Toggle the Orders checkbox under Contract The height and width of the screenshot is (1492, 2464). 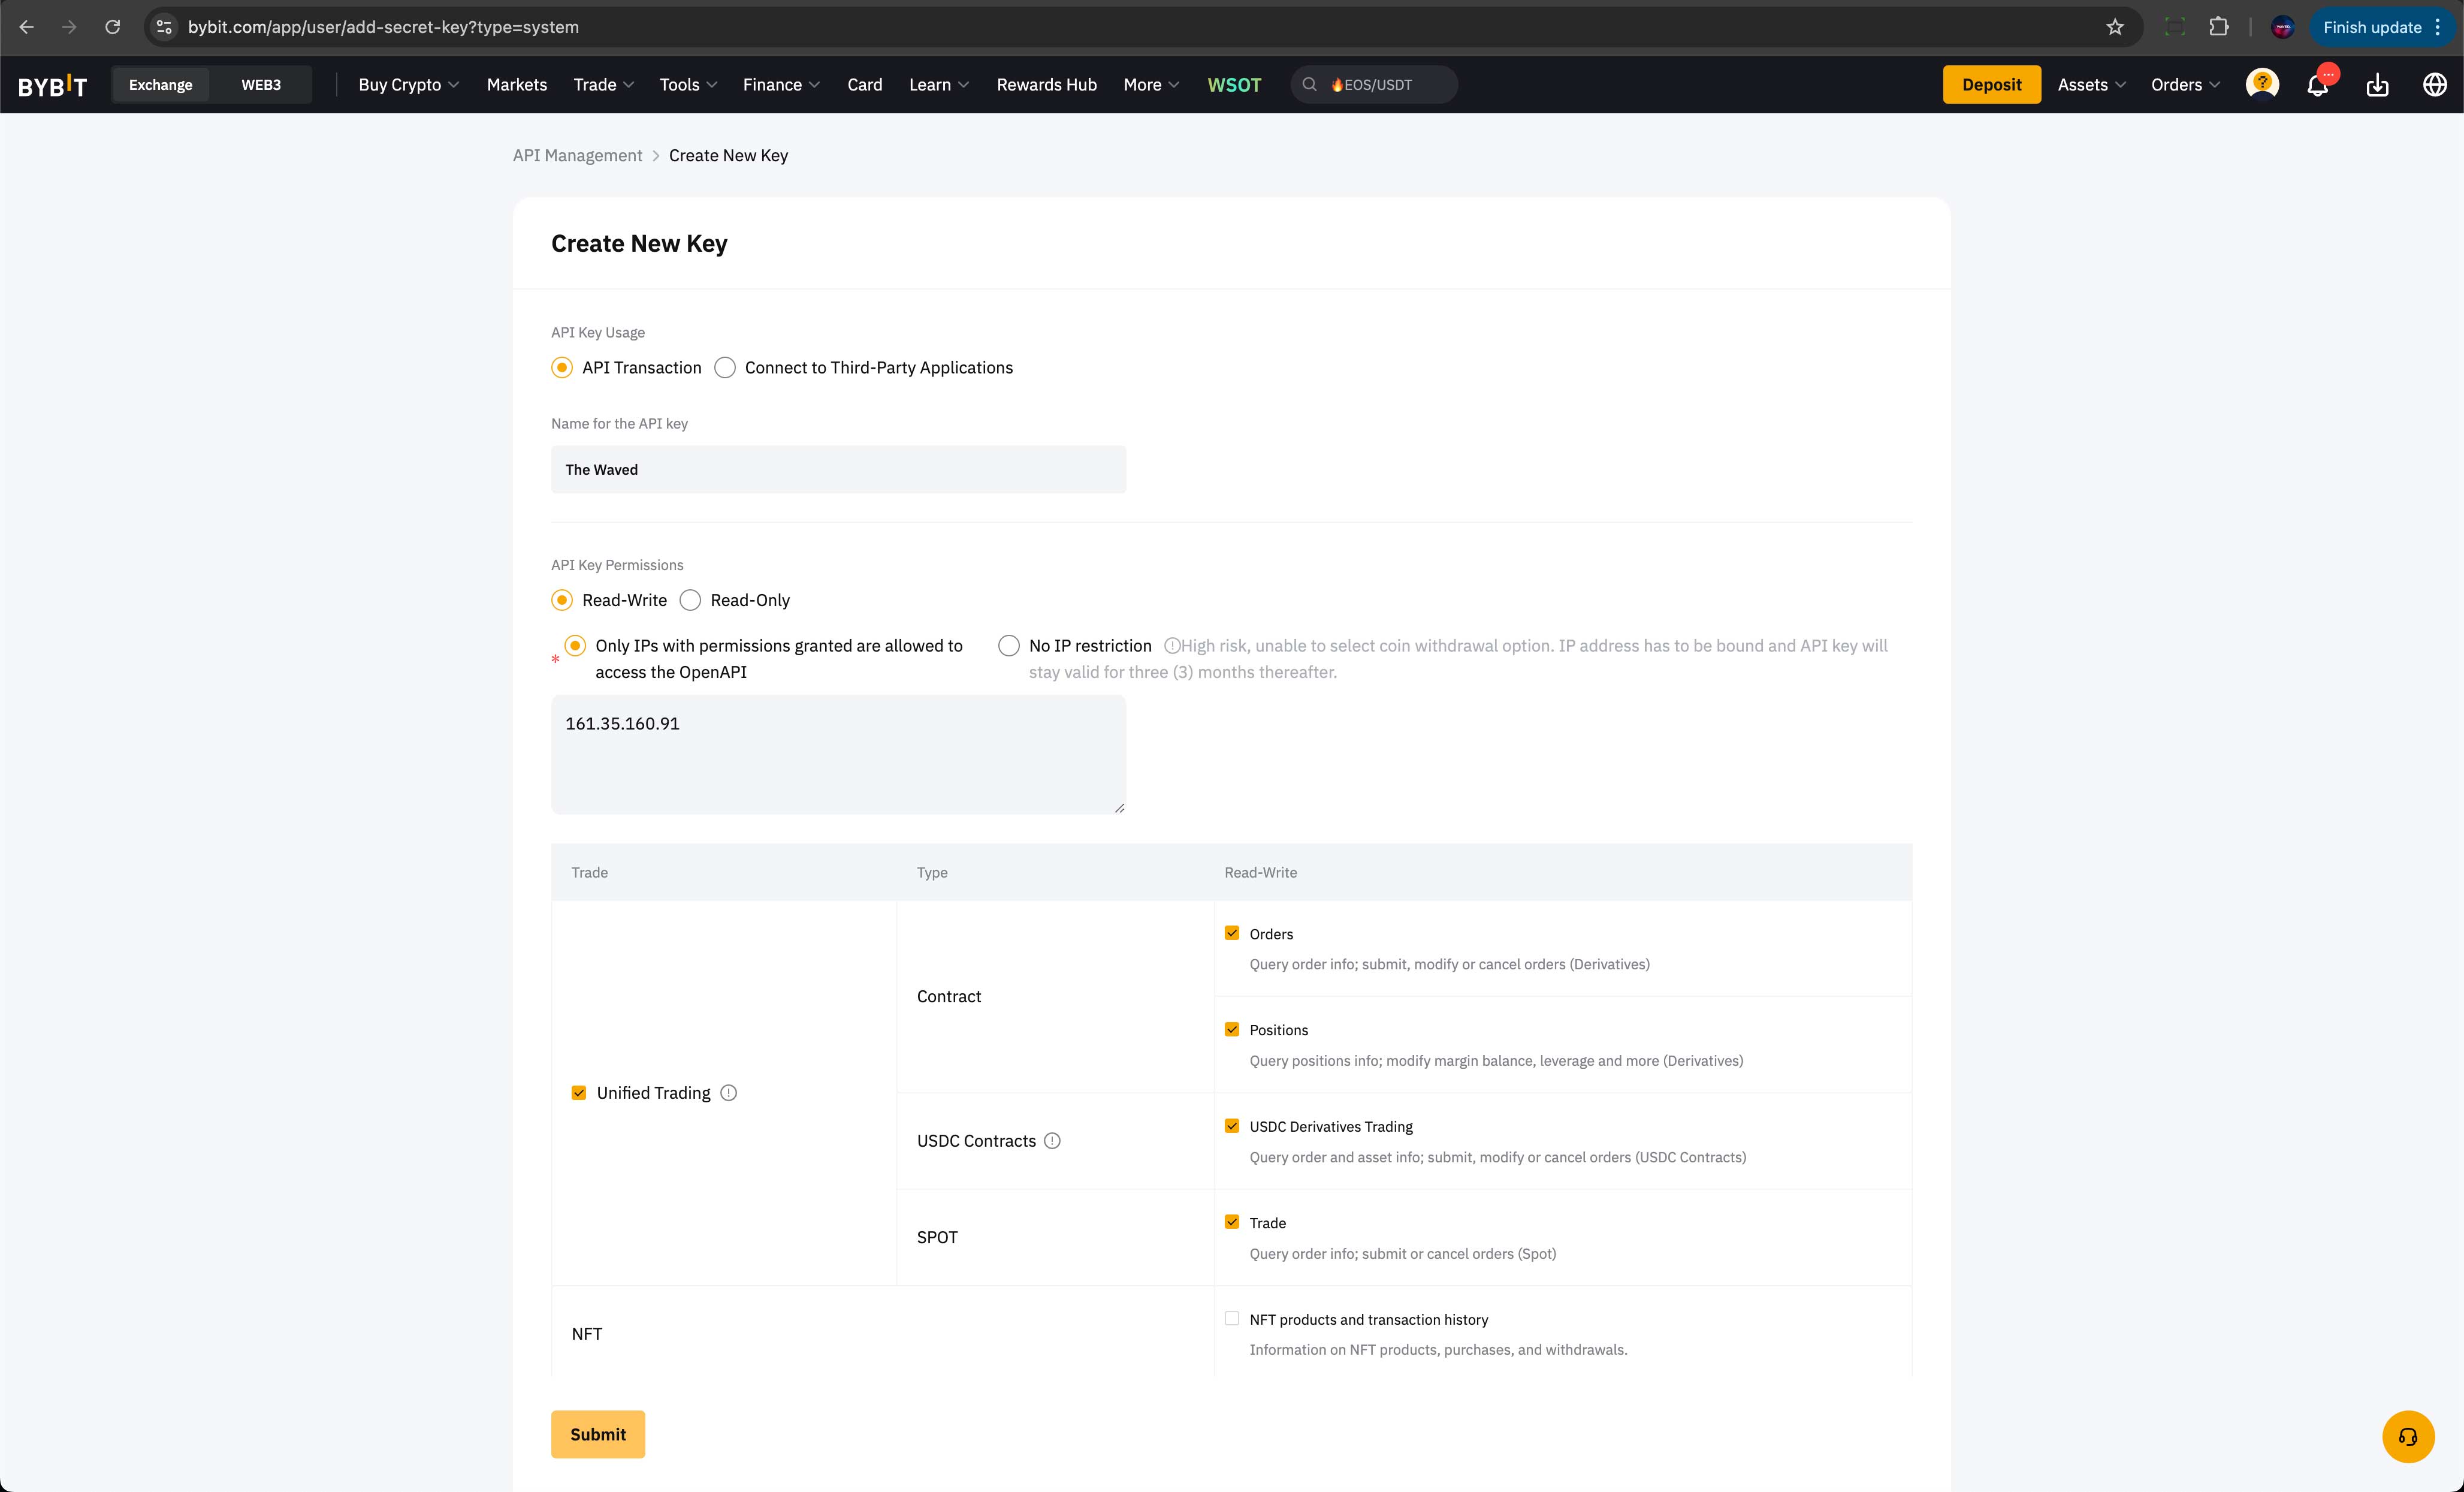(1230, 933)
